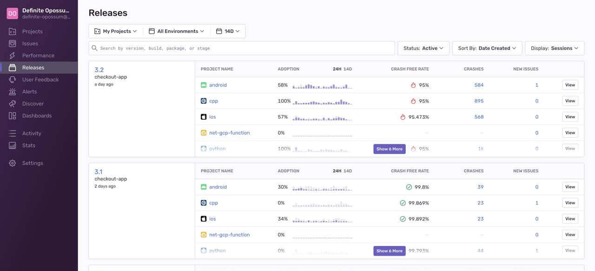Open the Display: Sessions dropdown
Screen dimensions: 595x271
point(555,48)
